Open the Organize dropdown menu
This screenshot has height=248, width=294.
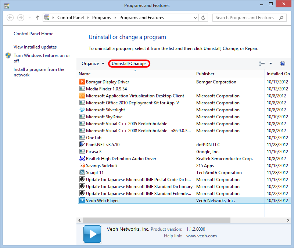[x=93, y=64]
